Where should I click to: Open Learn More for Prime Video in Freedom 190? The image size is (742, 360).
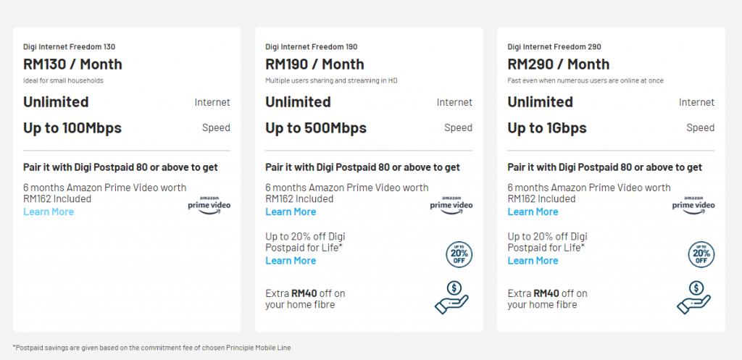coord(291,212)
